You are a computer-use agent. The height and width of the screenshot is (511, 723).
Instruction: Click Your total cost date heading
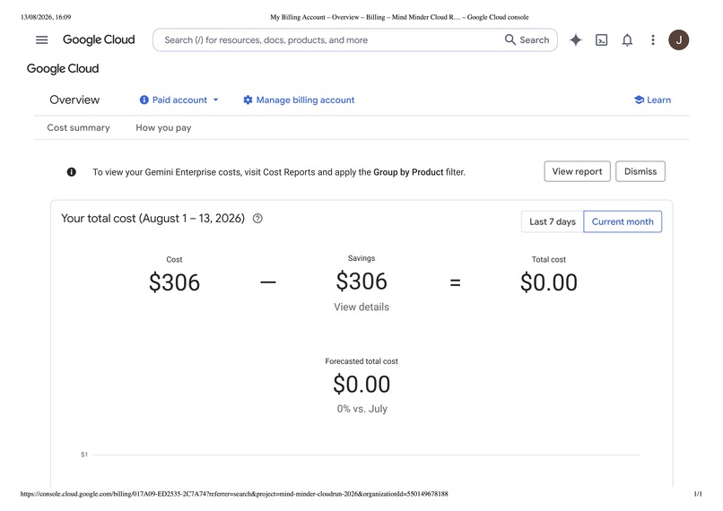(x=153, y=219)
